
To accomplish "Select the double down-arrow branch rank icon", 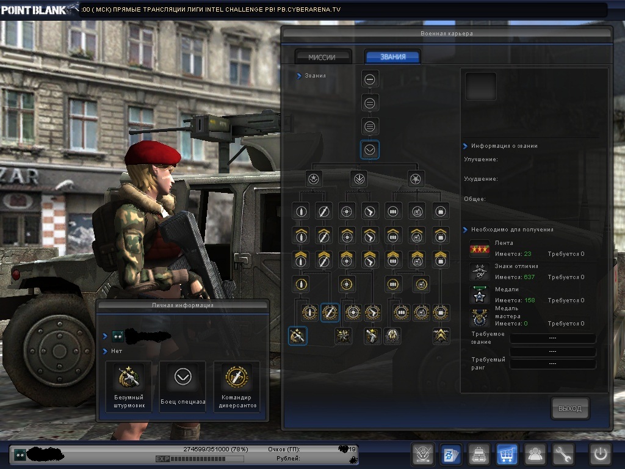I will [x=359, y=179].
